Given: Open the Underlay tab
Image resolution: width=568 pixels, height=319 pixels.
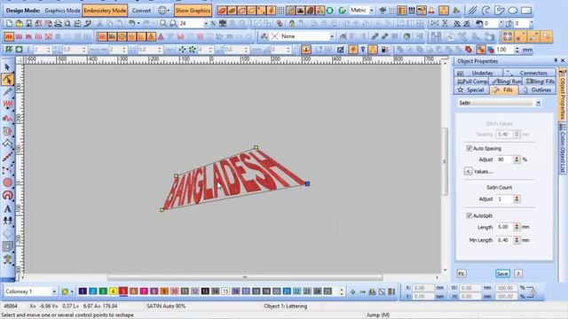Looking at the screenshot, I should (x=477, y=73).
